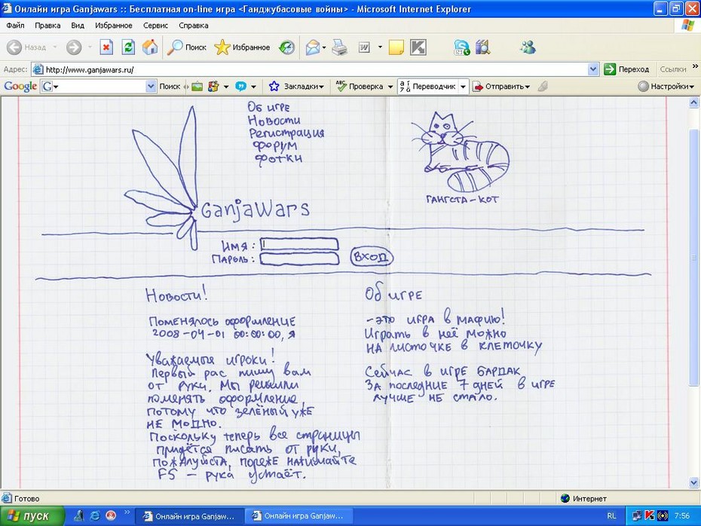
Task: Open the Вид menu
Action: (x=78, y=26)
